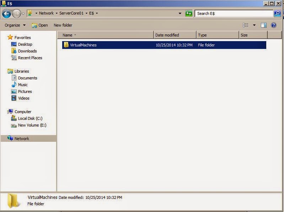Click the Desktop icon in Favorites
Screen dimensions: 284x212
[x=14, y=44]
